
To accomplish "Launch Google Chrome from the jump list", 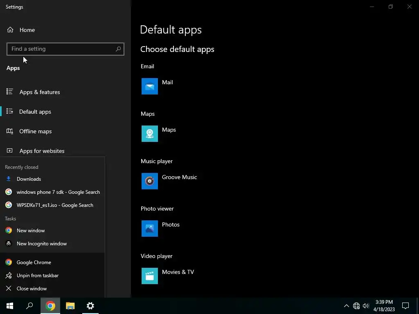I will click(52, 262).
